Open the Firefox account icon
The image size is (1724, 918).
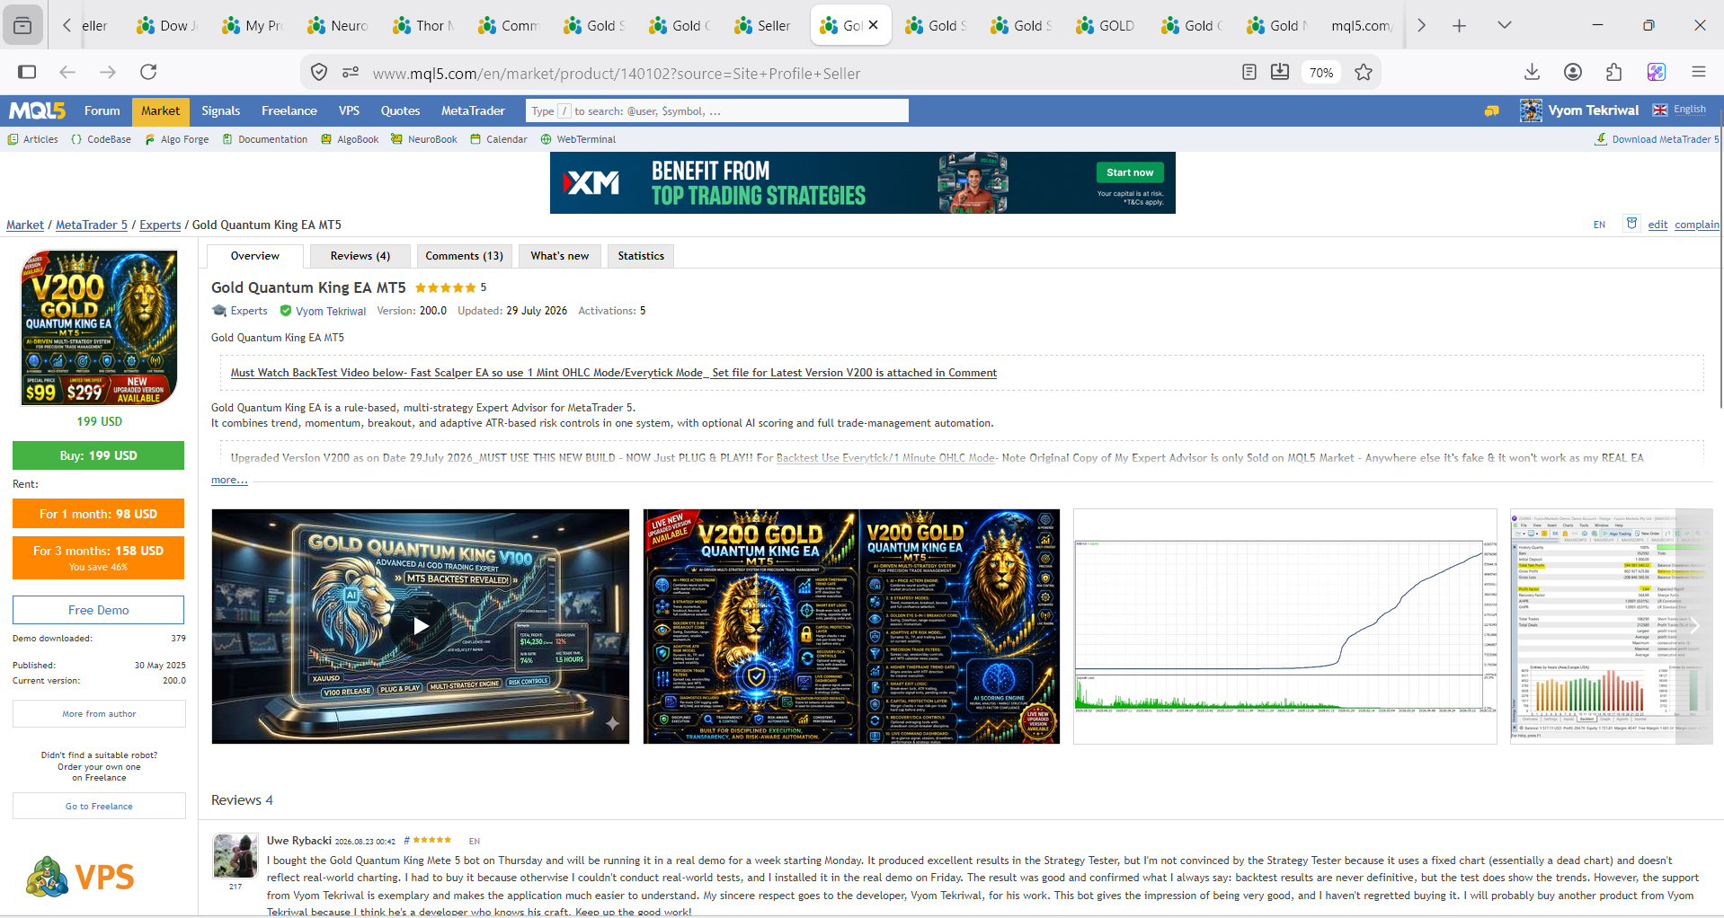(1573, 72)
